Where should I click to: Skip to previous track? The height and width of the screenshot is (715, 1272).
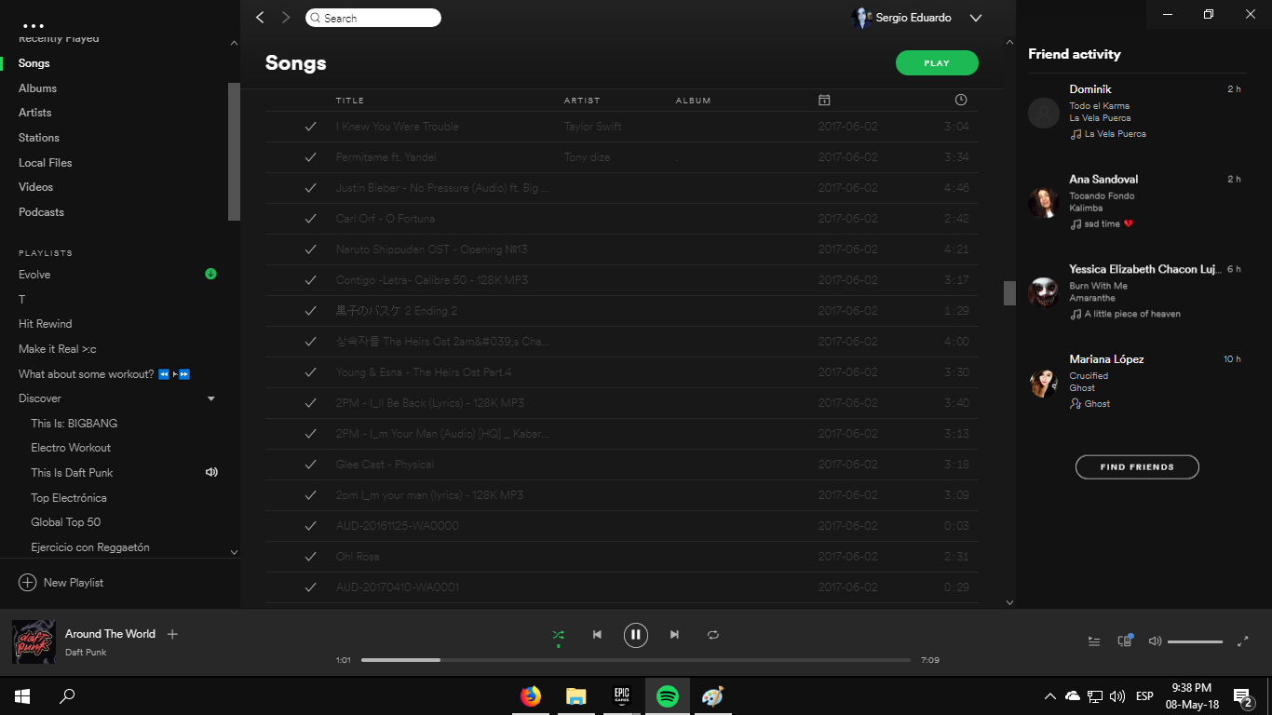pos(597,635)
